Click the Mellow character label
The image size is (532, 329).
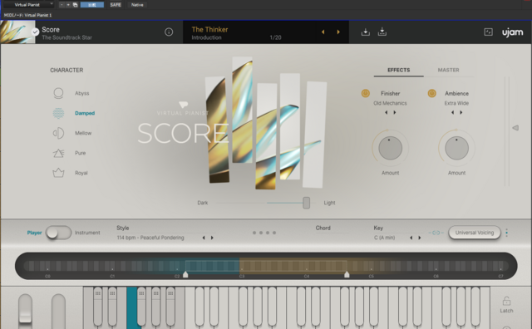coord(83,133)
